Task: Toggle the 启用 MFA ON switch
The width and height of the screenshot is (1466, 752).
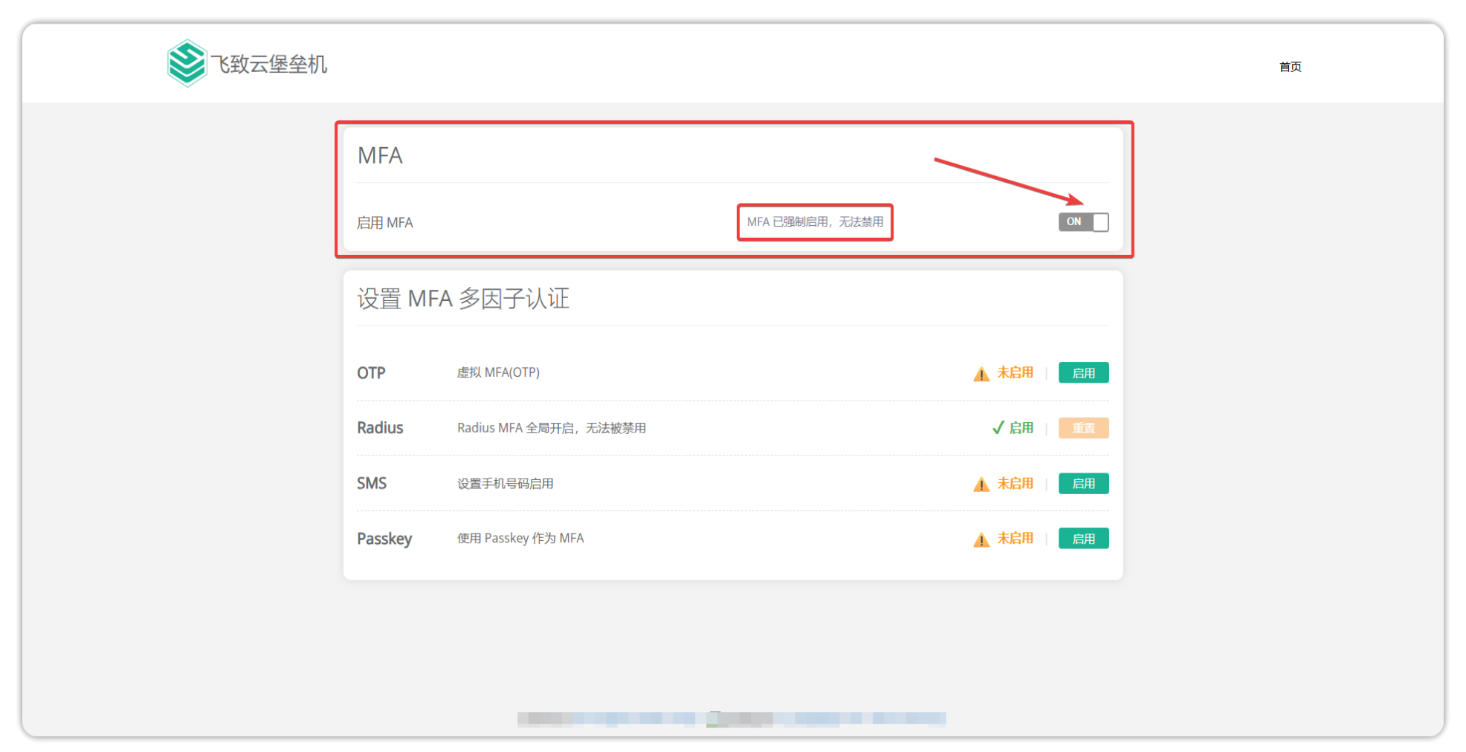Action: tap(1083, 222)
